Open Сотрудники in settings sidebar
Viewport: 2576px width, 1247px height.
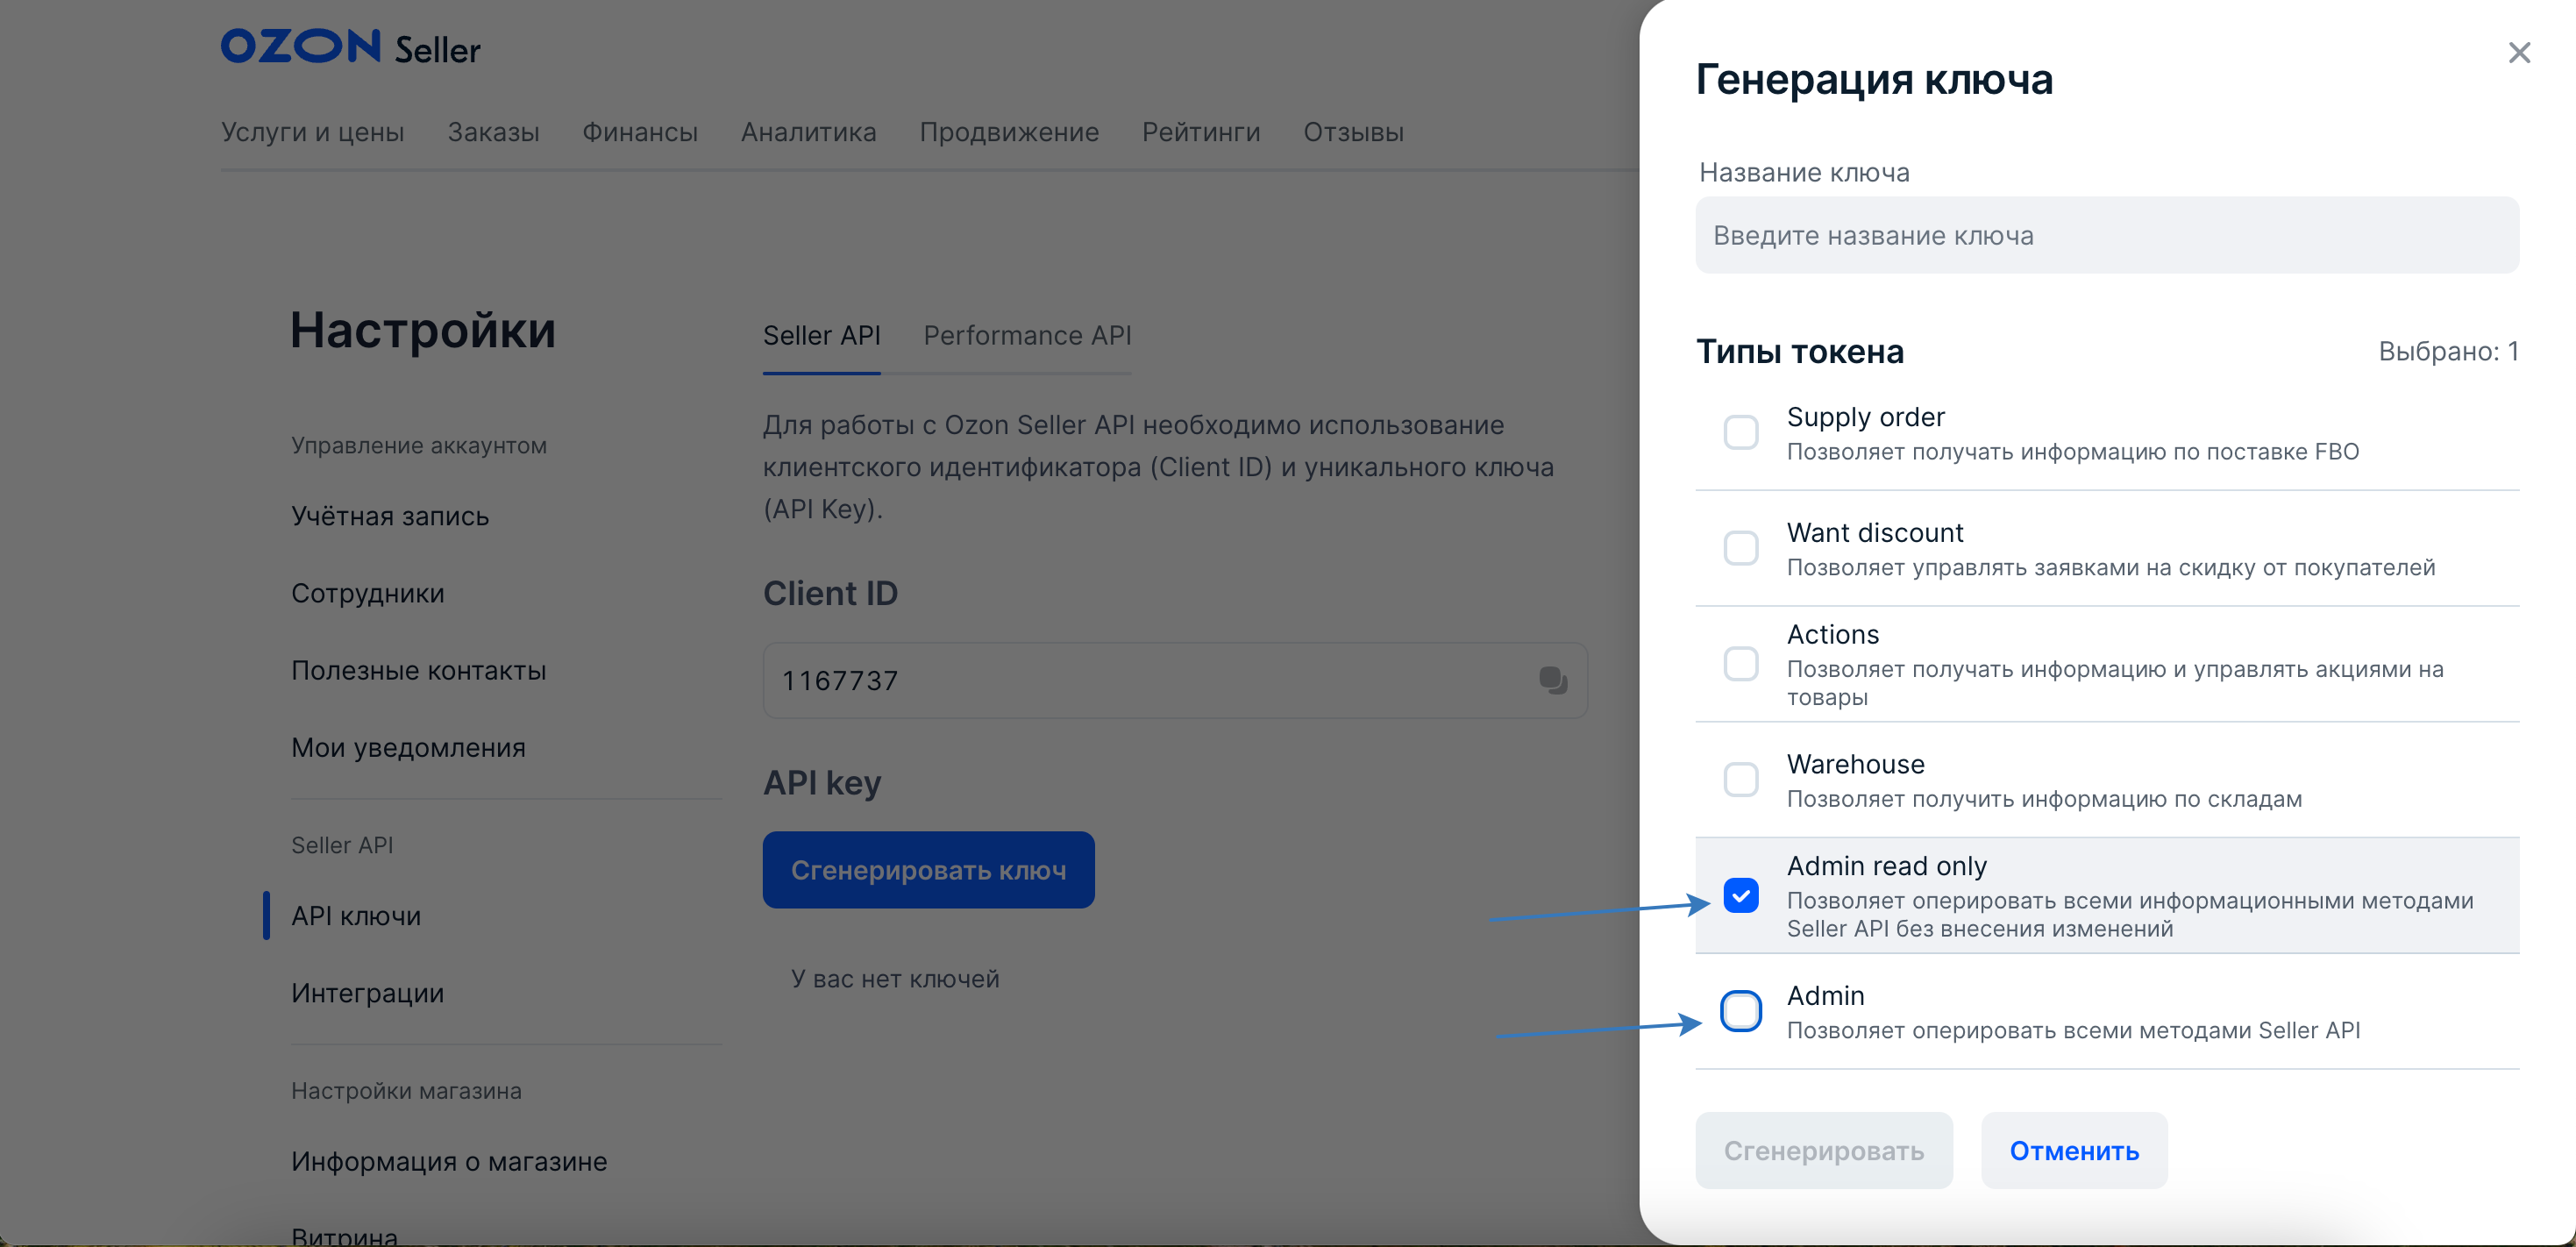(x=367, y=593)
